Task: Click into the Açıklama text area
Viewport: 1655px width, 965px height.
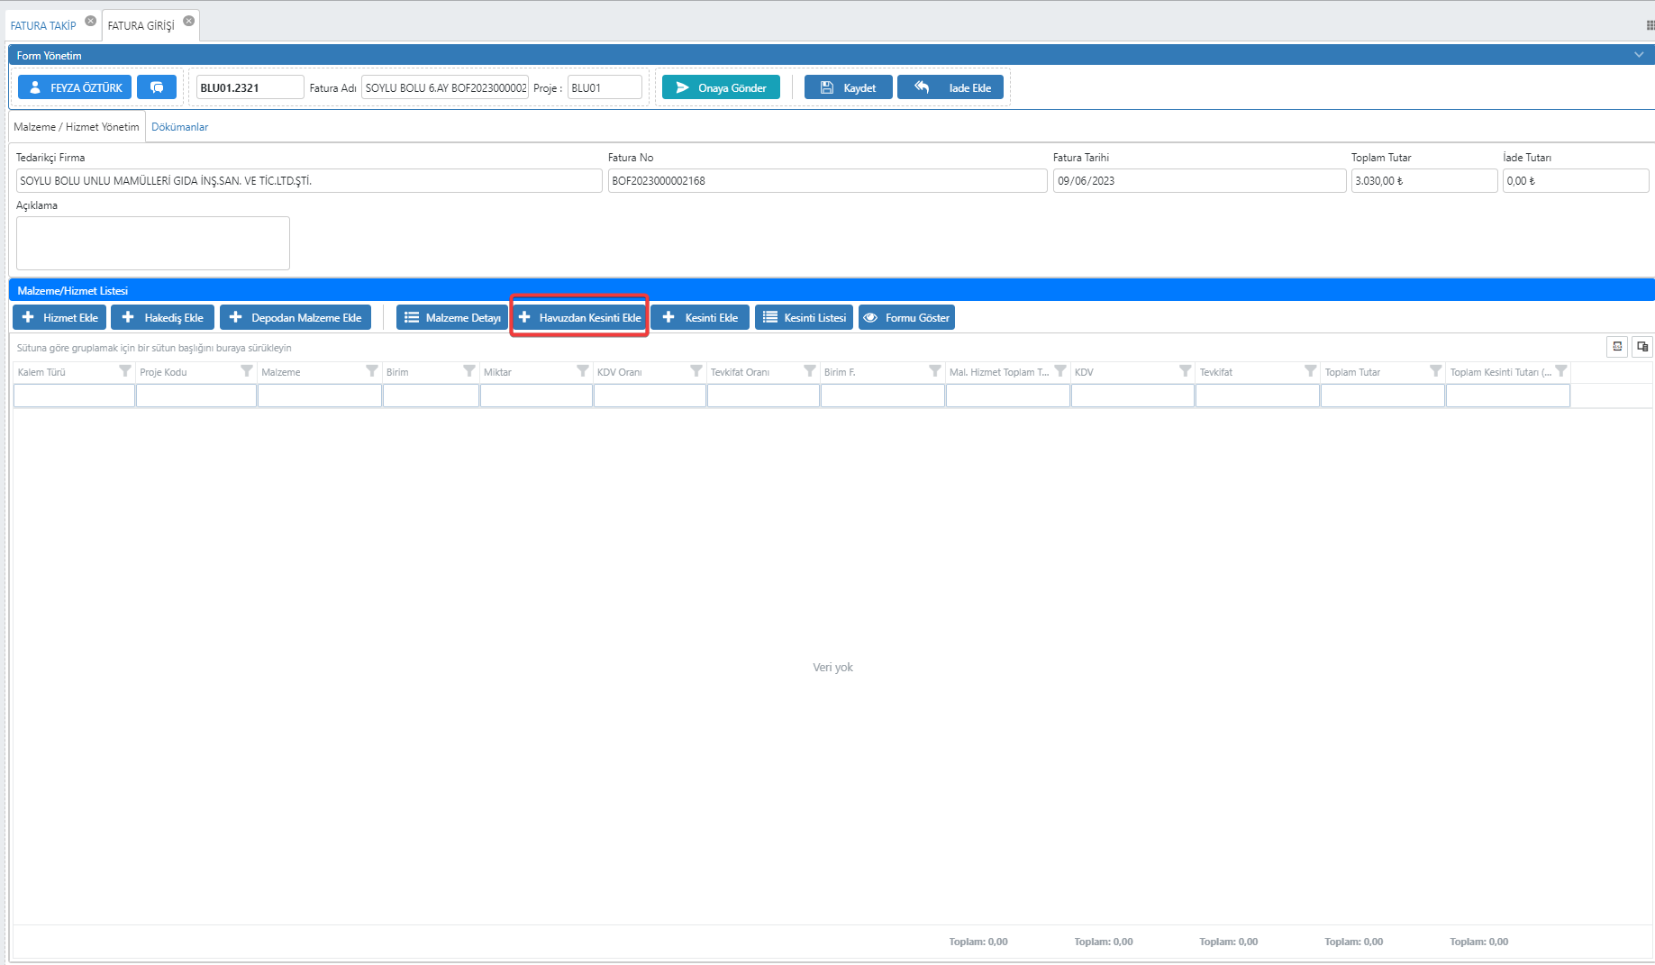Action: click(152, 243)
